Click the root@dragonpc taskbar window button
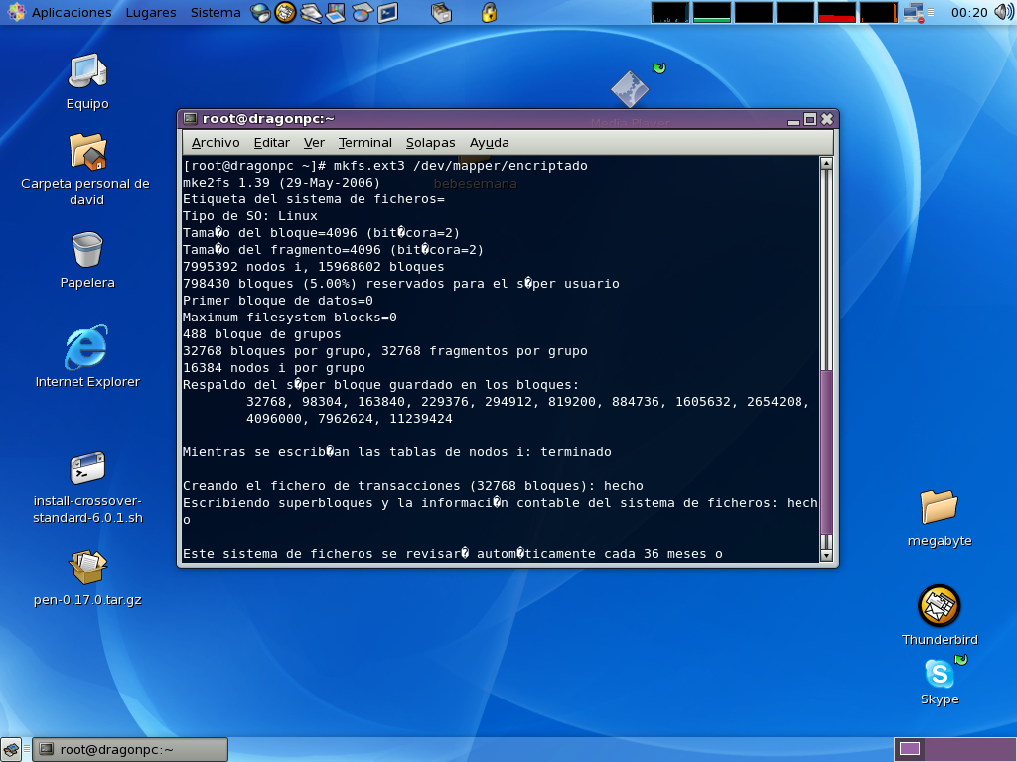The width and height of the screenshot is (1017, 762). [x=130, y=749]
